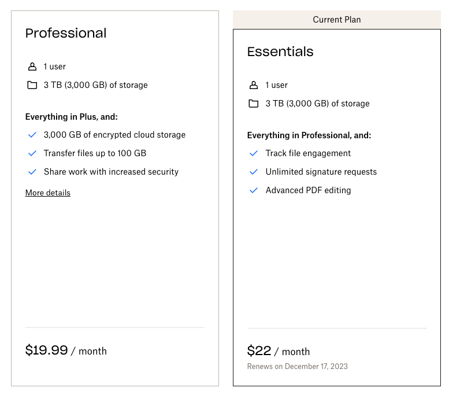Click the user icon in Essentials plan
This screenshot has height=395, width=449.
coord(254,85)
